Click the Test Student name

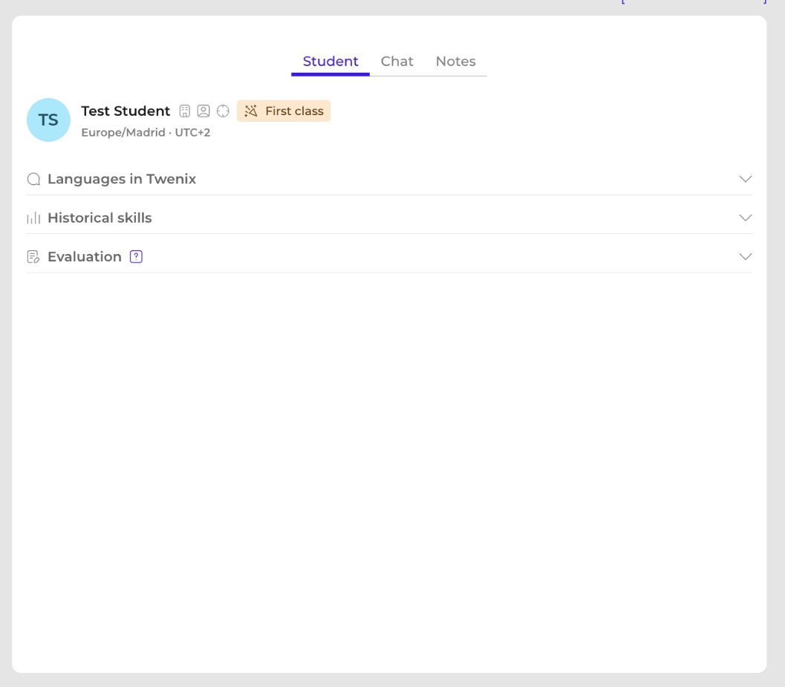(126, 111)
